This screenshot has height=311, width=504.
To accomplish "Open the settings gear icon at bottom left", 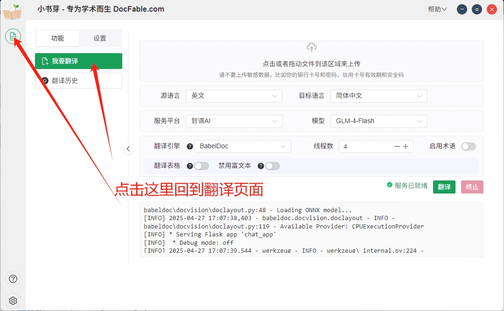I will point(13,300).
